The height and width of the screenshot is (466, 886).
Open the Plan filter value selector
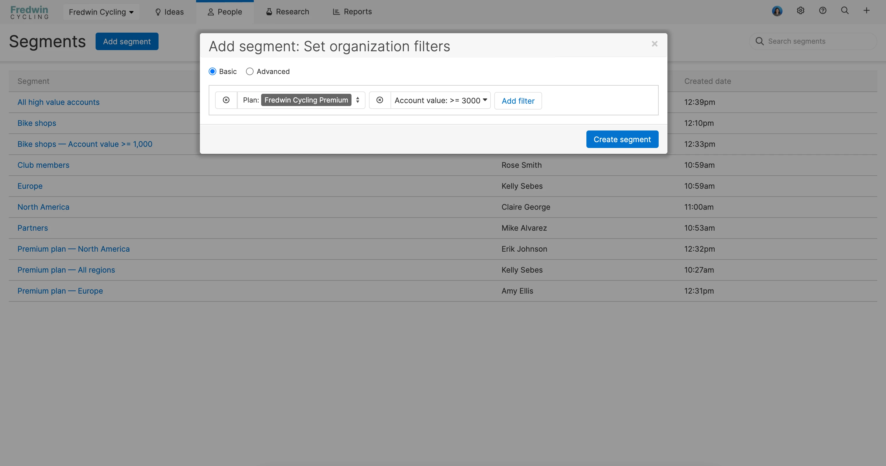[358, 100]
